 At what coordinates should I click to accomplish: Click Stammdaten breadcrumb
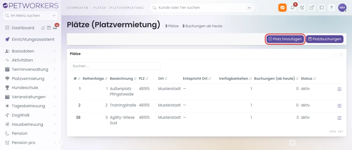77,8
